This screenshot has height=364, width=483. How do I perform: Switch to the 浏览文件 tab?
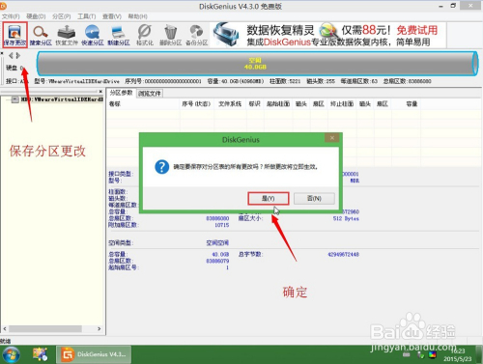pos(150,94)
